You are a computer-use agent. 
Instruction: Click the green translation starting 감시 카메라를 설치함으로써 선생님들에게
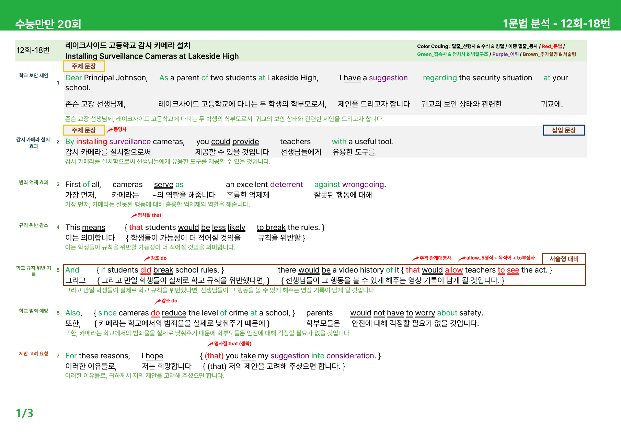168,162
